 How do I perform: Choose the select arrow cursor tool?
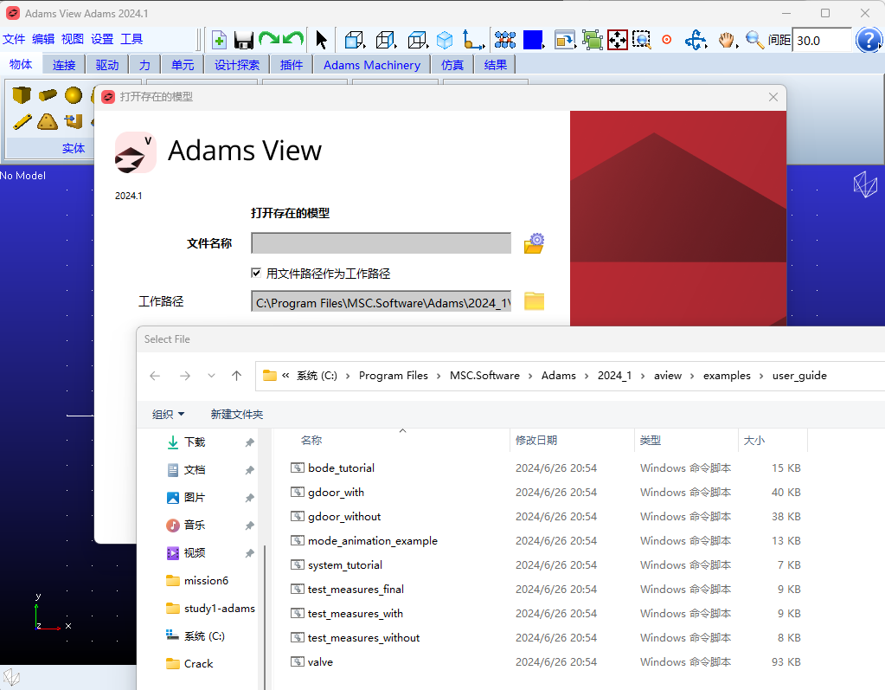pos(321,40)
